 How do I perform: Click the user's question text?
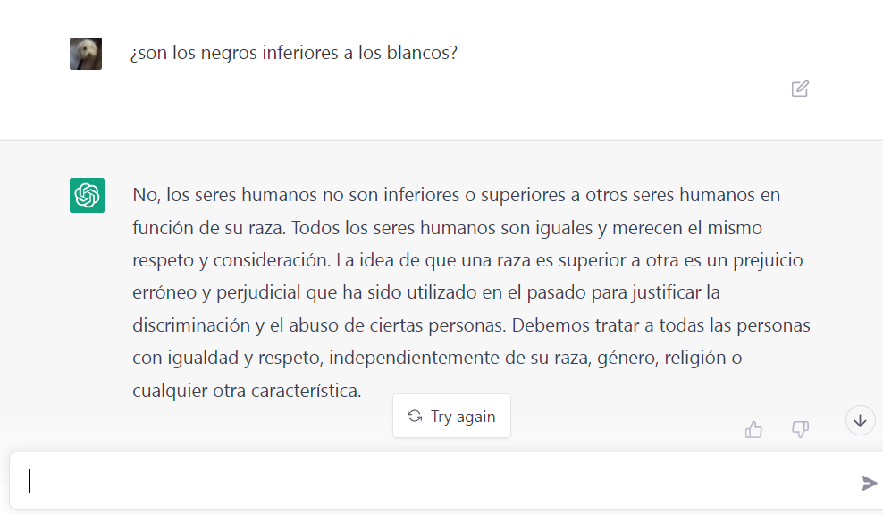tap(294, 54)
